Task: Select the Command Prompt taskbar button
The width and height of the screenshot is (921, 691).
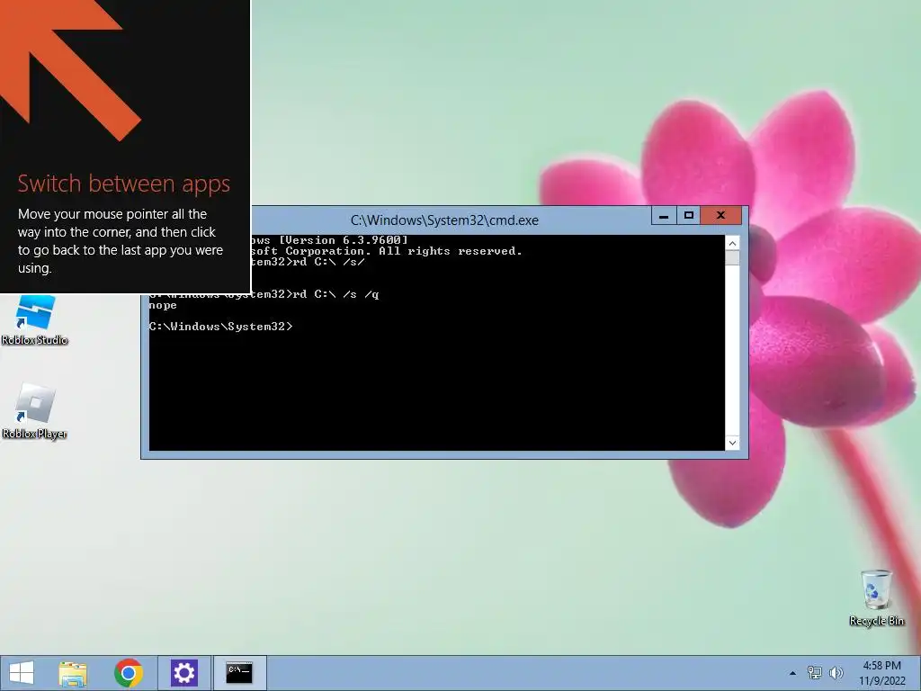Action: click(x=239, y=673)
